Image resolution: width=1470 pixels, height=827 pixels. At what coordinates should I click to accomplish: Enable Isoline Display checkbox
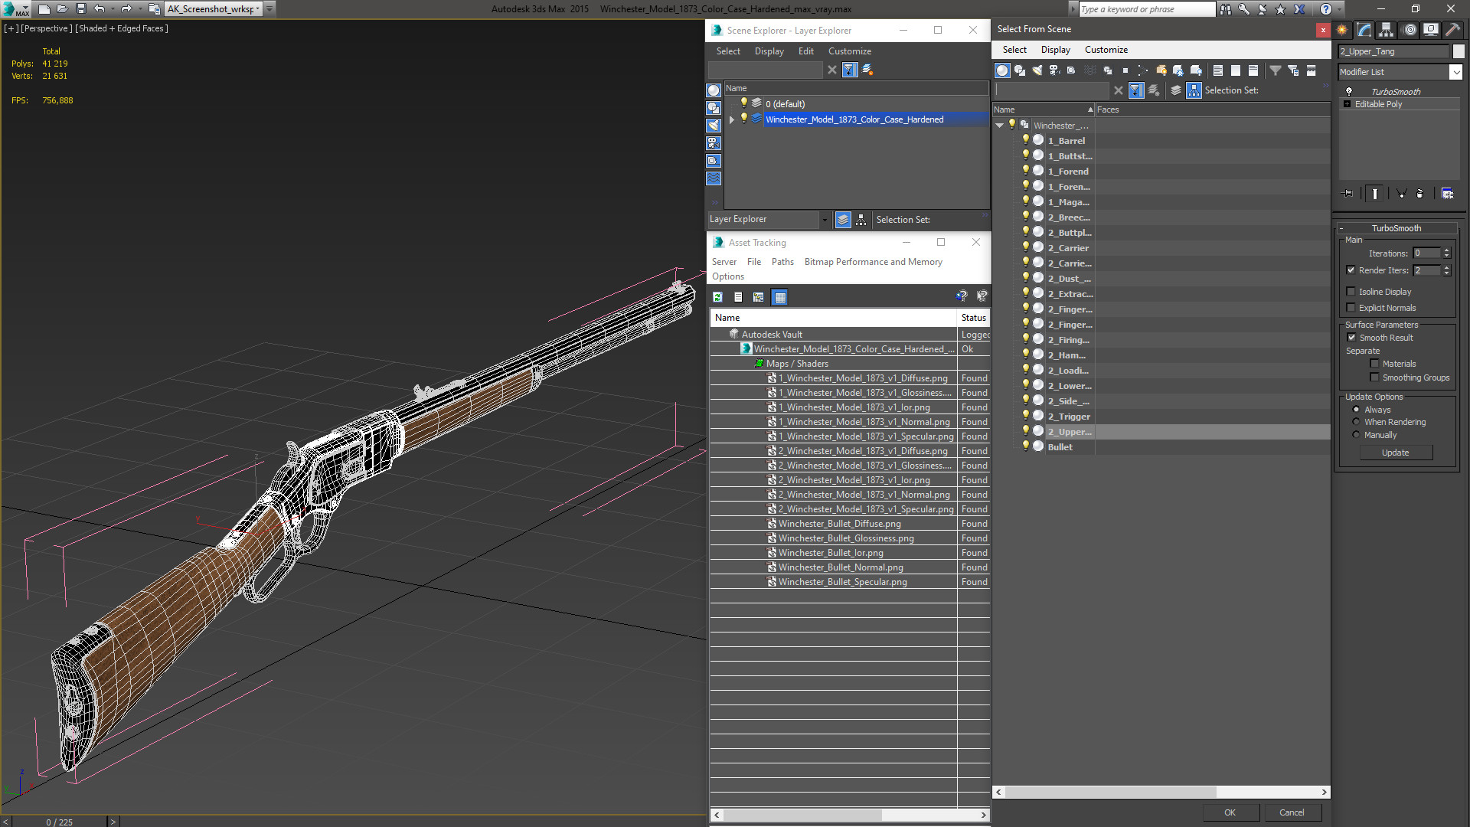point(1351,292)
